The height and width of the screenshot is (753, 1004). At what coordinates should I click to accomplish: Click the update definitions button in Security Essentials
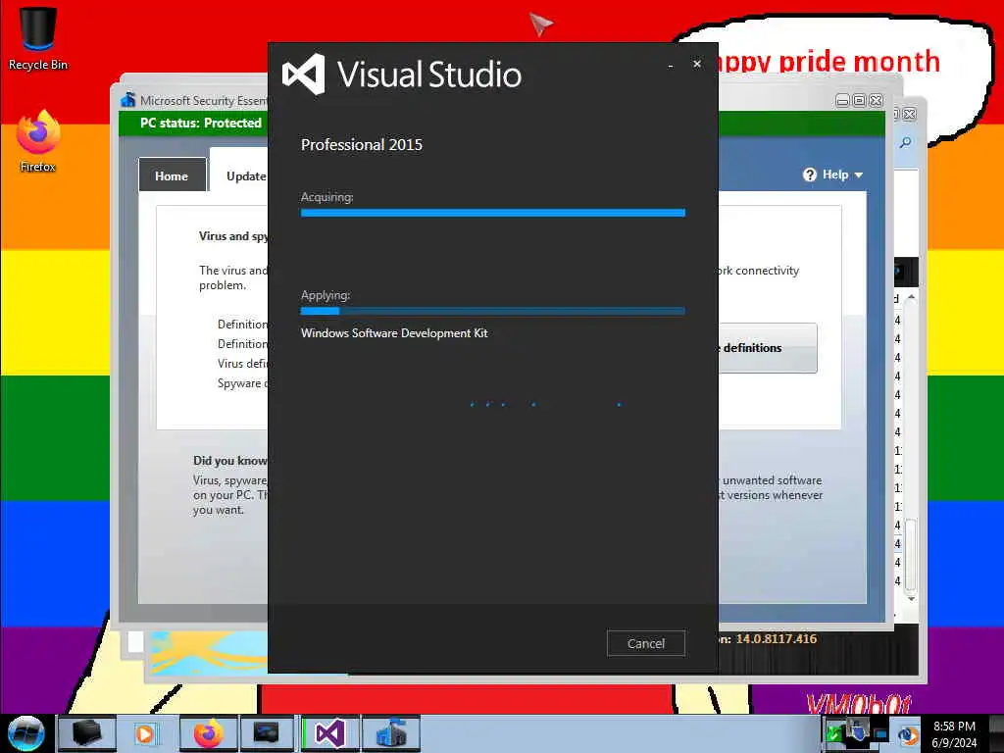tap(767, 348)
